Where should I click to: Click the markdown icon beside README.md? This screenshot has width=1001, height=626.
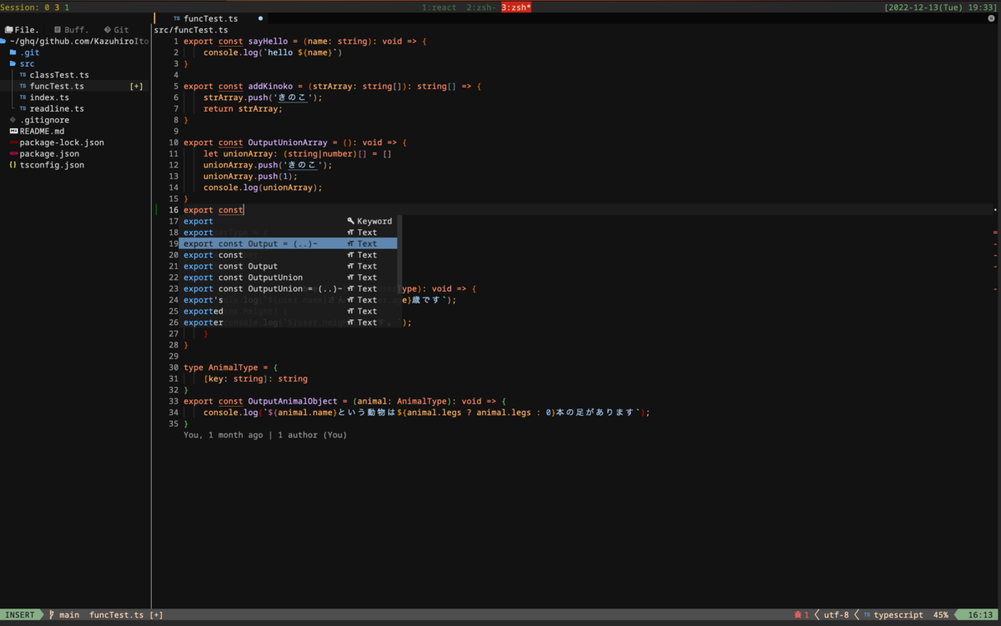coord(13,131)
